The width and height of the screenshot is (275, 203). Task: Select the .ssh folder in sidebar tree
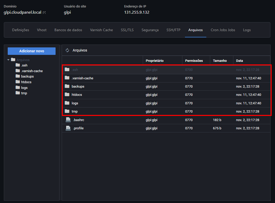tap(24, 65)
